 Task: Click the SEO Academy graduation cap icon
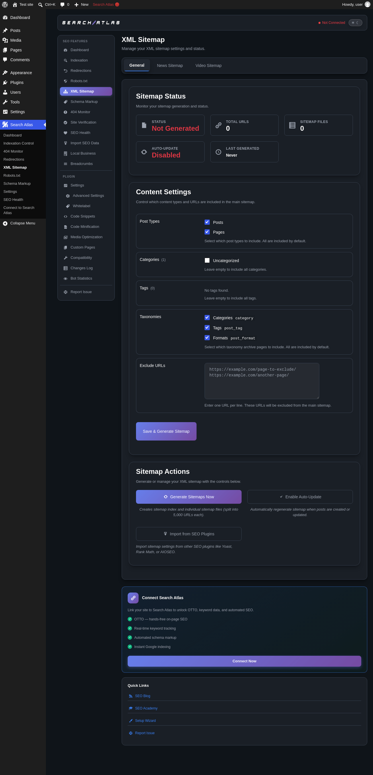[131, 709]
